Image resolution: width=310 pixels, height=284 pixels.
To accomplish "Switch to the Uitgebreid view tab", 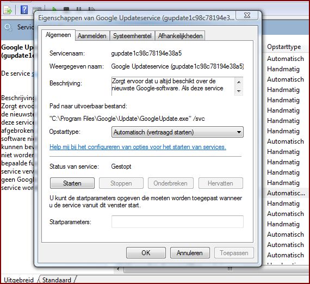I will click(x=19, y=280).
